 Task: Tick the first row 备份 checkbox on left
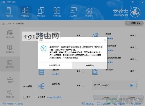coord(83,35)
